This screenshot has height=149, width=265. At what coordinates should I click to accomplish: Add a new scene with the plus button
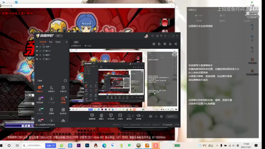tap(67, 42)
